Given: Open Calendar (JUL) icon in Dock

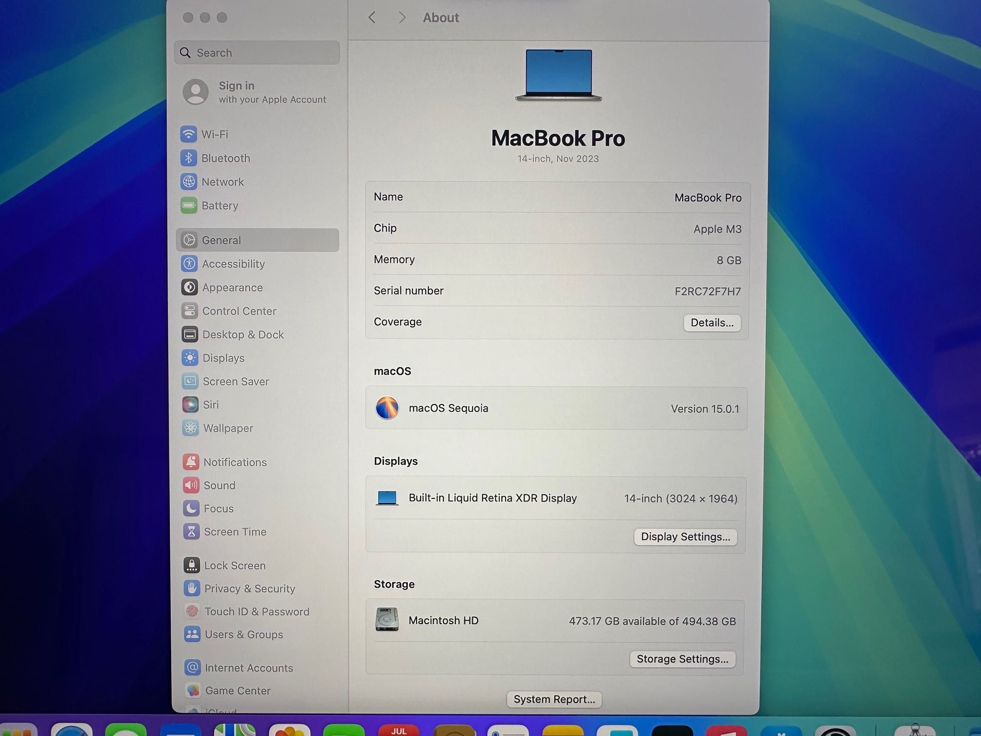Looking at the screenshot, I should click(399, 730).
